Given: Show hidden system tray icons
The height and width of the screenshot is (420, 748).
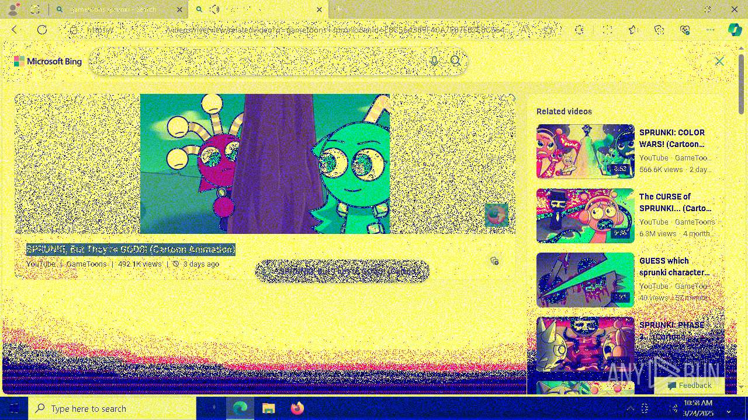Looking at the screenshot, I should tap(631, 408).
